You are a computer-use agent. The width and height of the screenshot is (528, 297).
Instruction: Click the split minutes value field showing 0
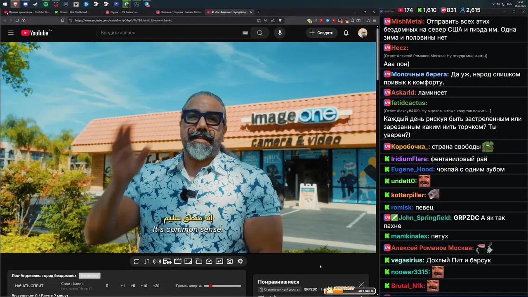(x=107, y=286)
